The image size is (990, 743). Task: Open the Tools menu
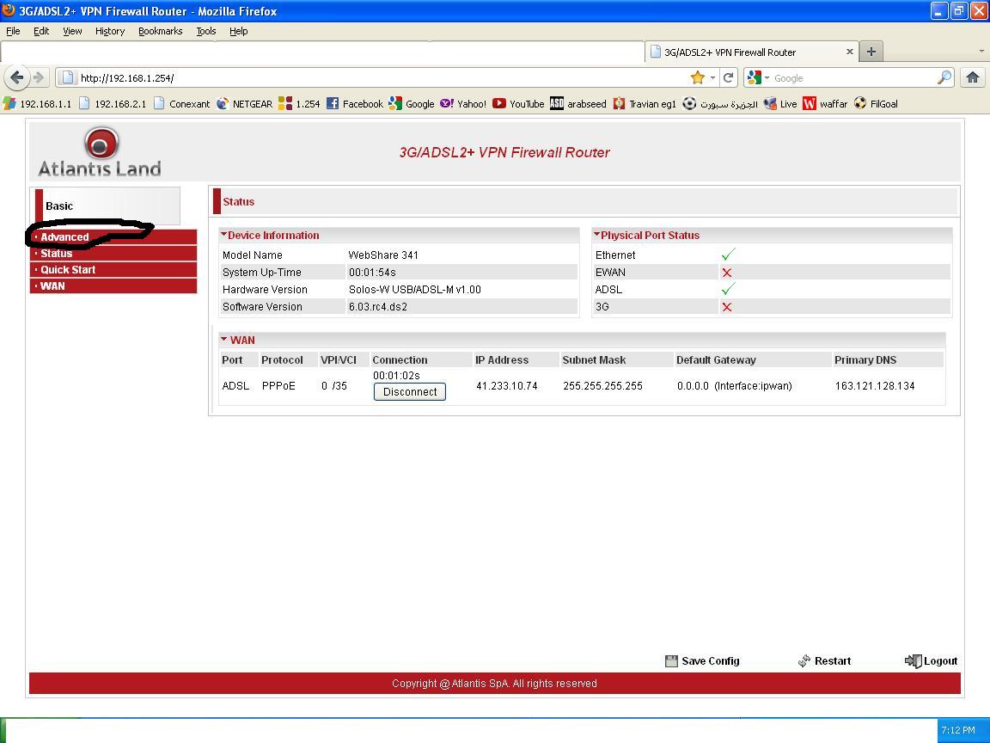point(206,31)
